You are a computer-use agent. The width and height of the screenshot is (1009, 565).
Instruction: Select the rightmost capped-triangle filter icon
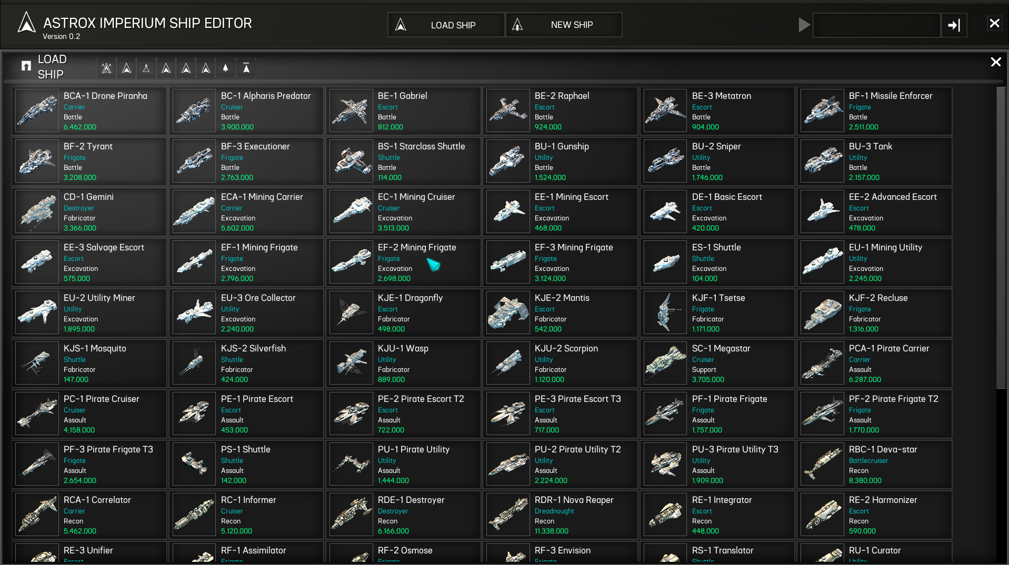click(245, 67)
